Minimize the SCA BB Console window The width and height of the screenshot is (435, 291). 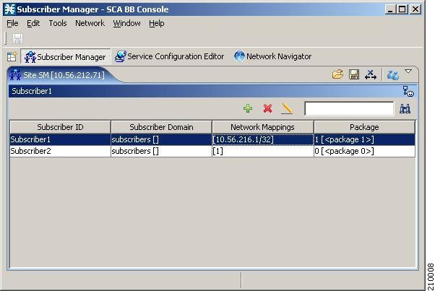[x=390, y=9]
